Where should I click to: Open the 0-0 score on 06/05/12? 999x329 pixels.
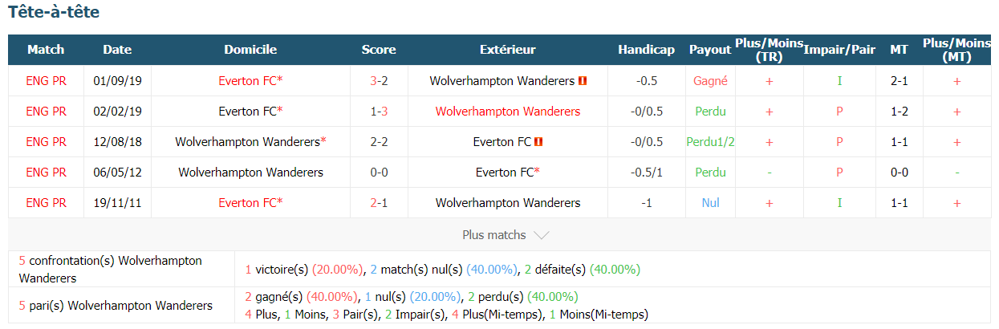point(379,173)
